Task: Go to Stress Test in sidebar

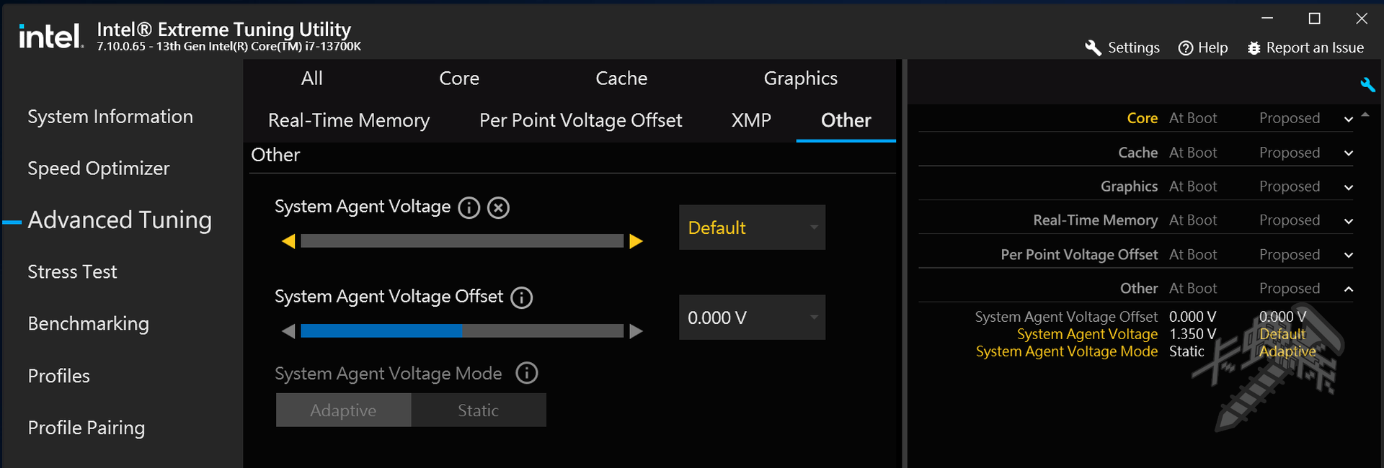Action: (x=72, y=272)
